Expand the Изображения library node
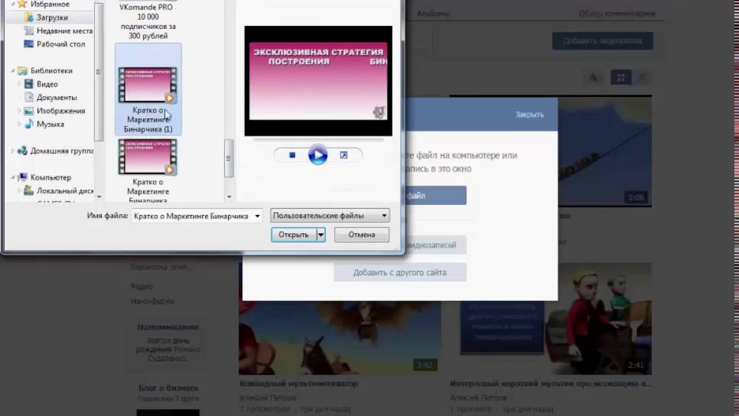Screen dimensions: 739x416 pos(20,110)
